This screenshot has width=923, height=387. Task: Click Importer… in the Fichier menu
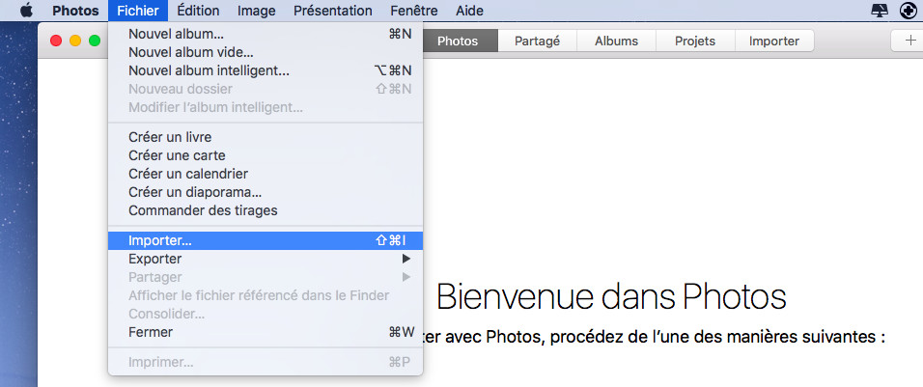pos(266,240)
